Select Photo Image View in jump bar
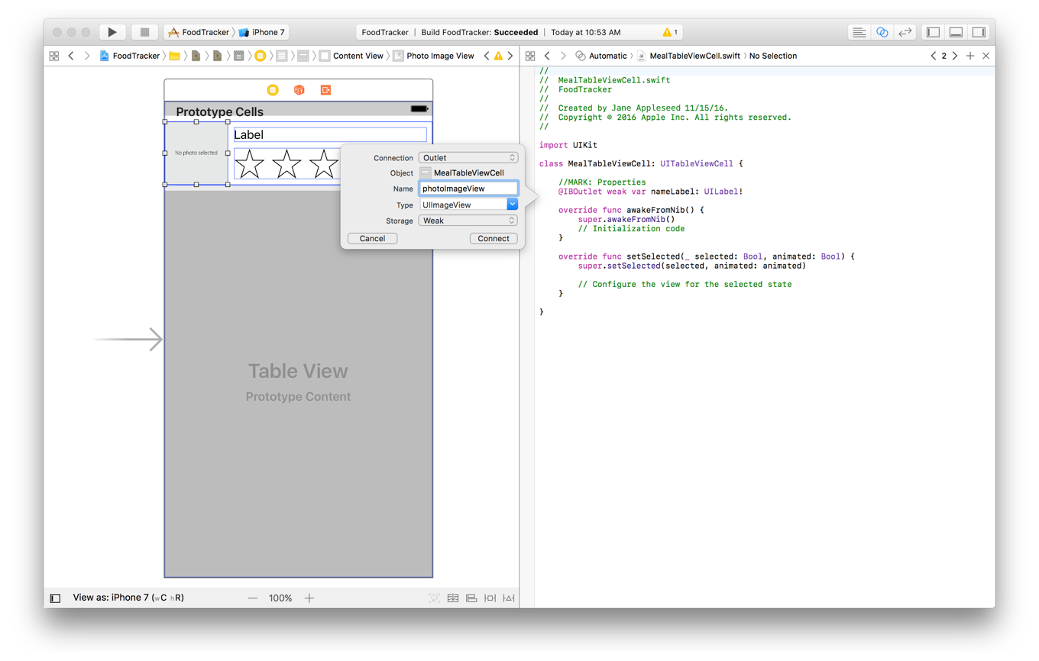 tap(433, 56)
